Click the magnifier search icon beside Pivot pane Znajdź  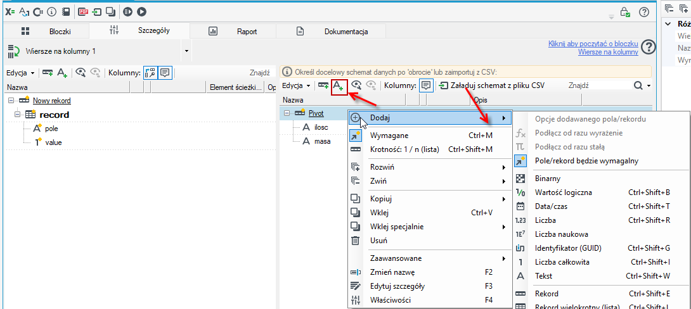(x=638, y=85)
